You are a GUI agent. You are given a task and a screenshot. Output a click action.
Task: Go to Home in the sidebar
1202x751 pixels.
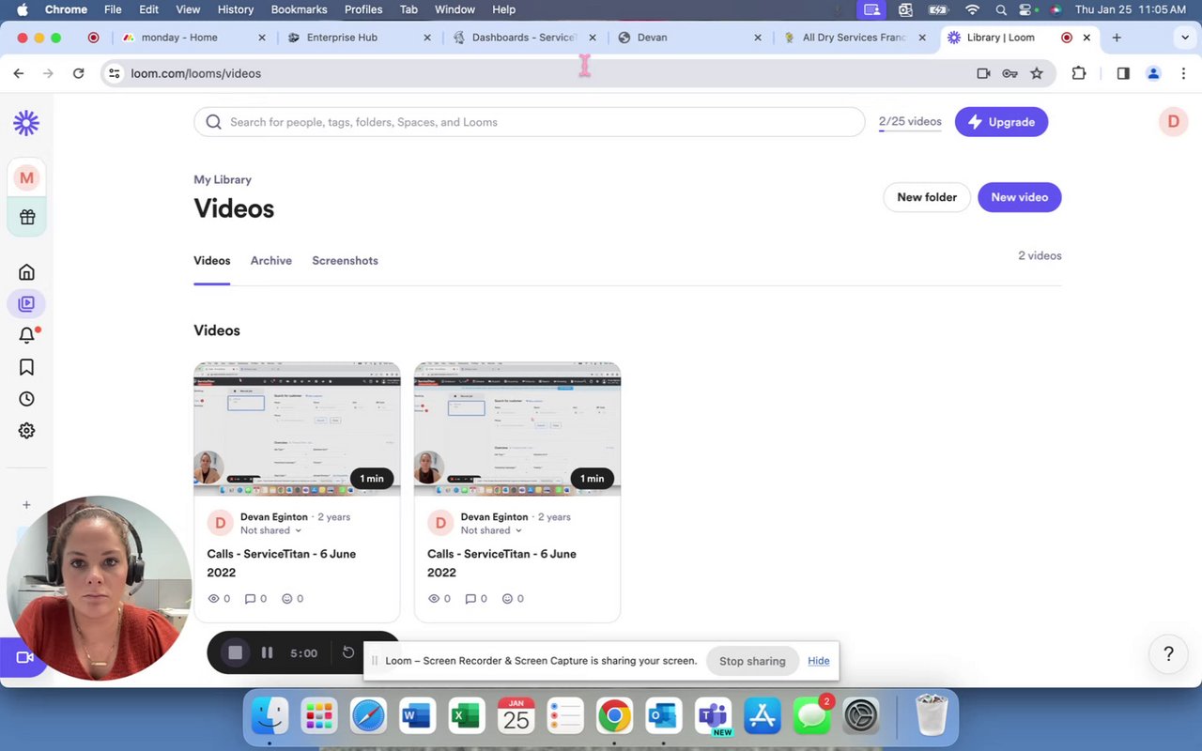[x=26, y=272]
